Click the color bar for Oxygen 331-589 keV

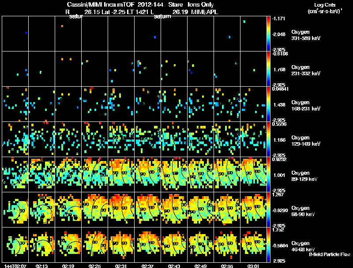(x=268, y=34)
